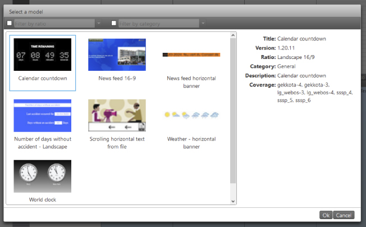Pick the News feed horizontal banner preview
The width and height of the screenshot is (366, 227).
point(191,55)
